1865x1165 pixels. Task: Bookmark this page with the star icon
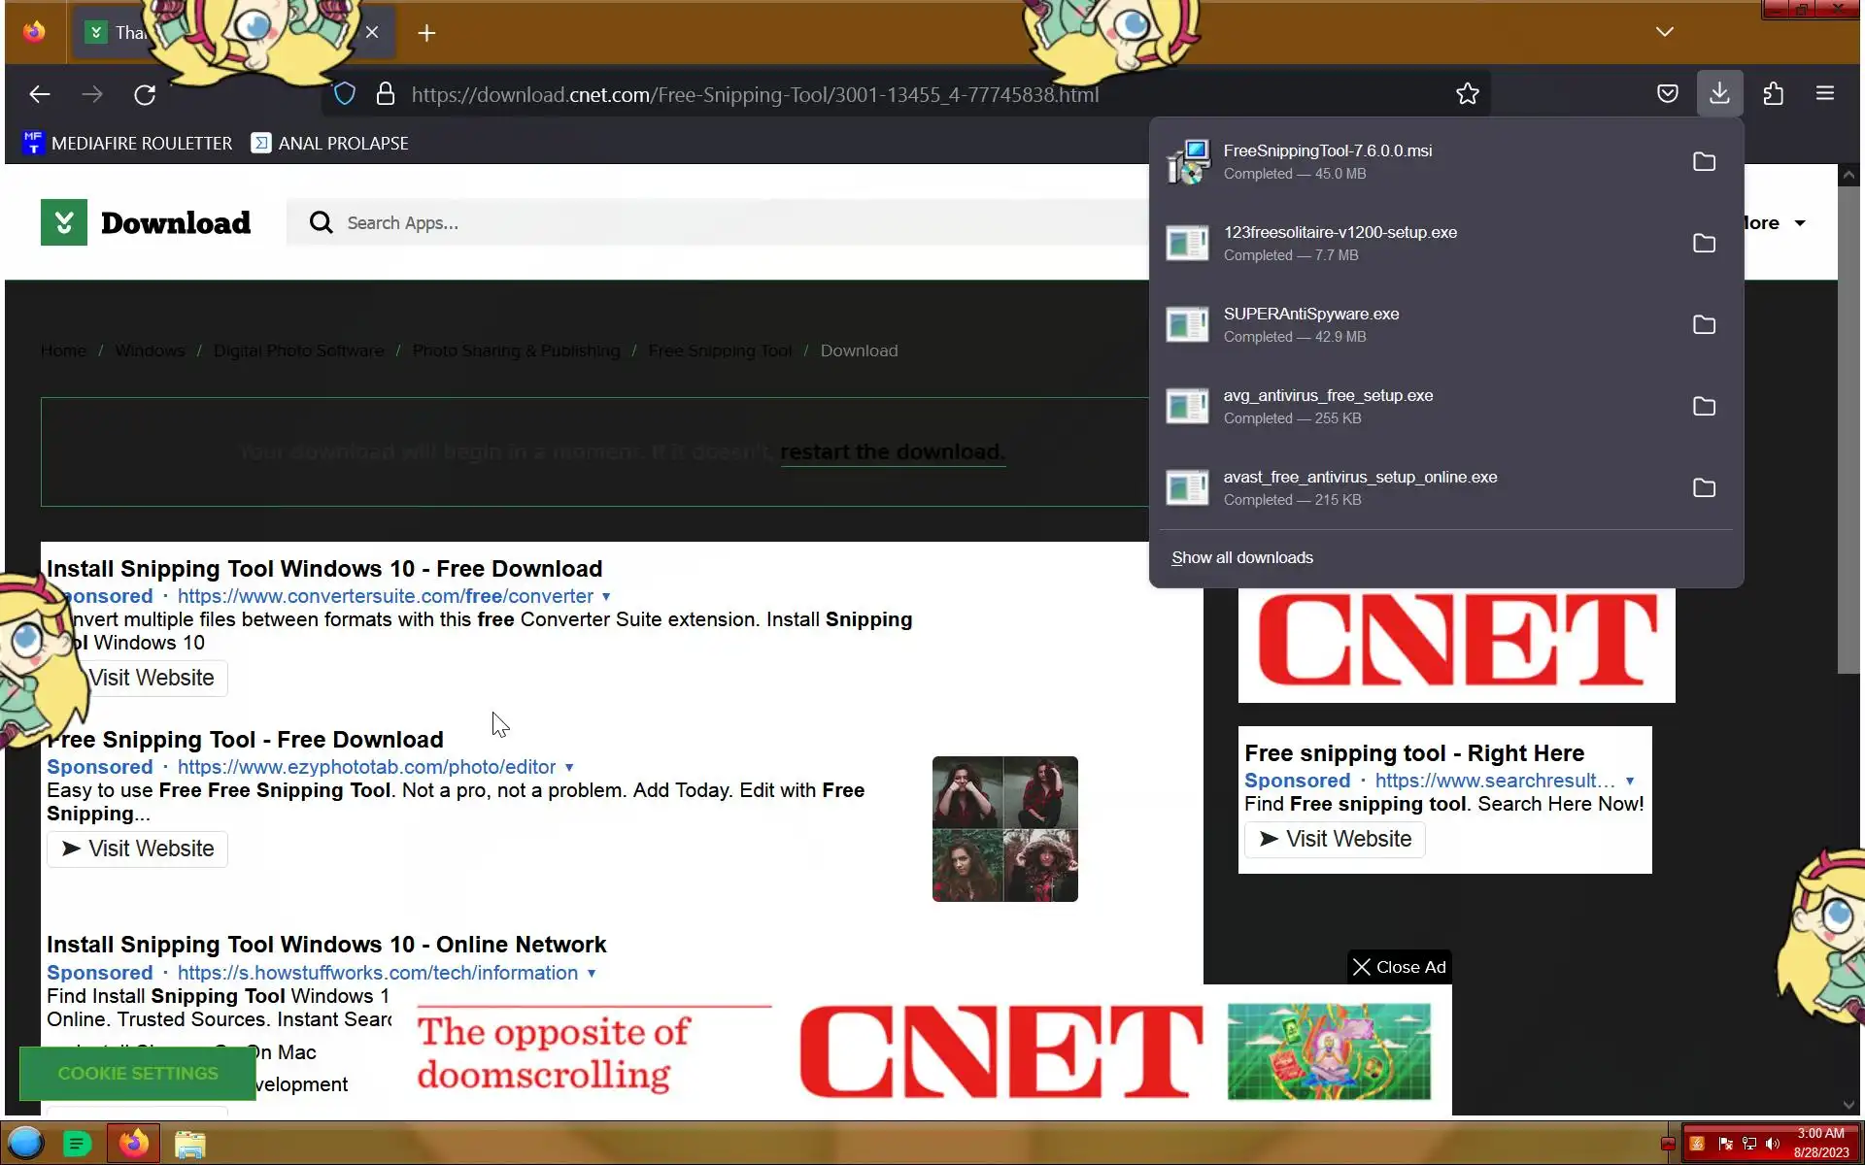click(x=1467, y=94)
